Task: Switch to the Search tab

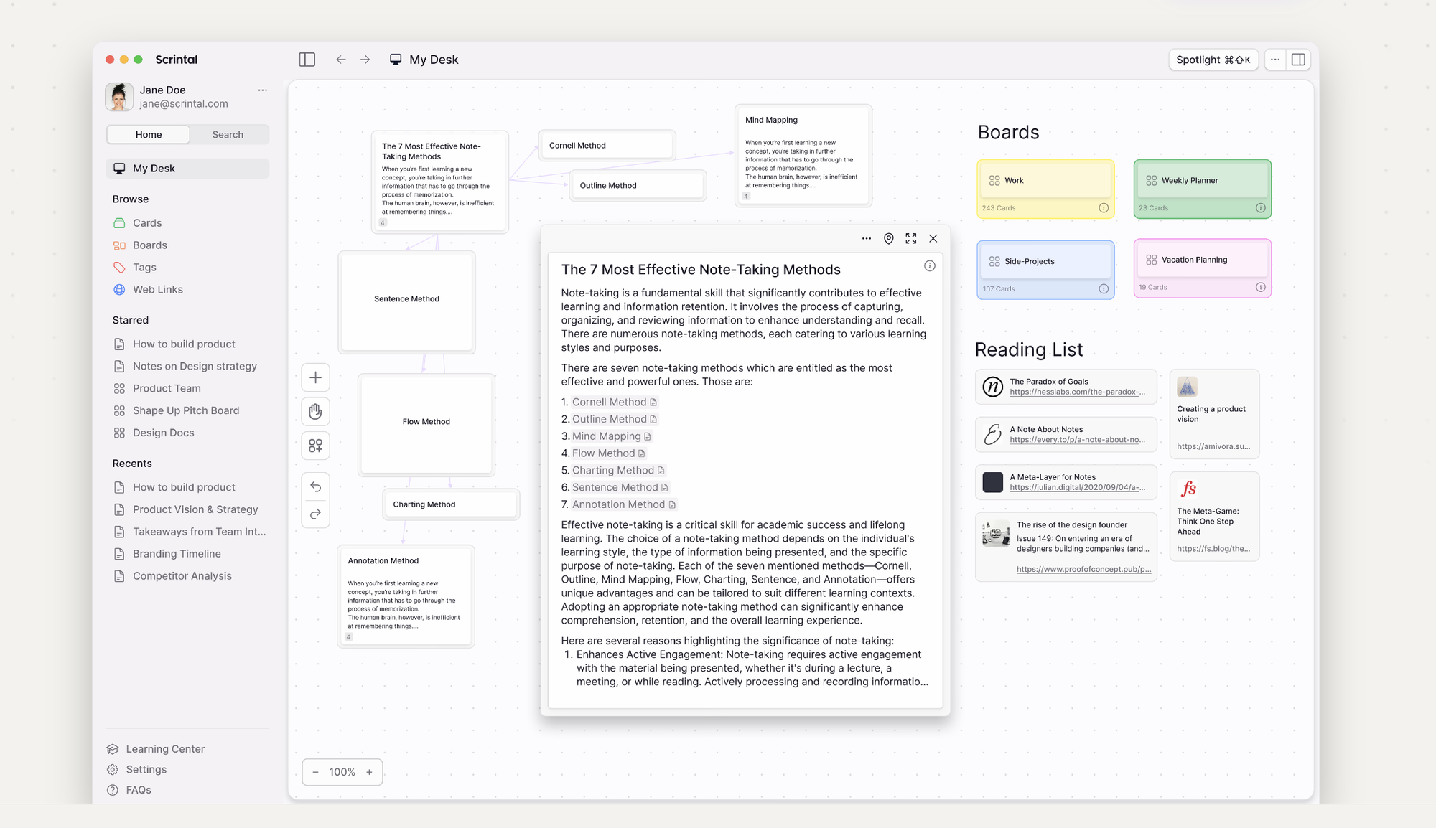Action: tap(228, 134)
